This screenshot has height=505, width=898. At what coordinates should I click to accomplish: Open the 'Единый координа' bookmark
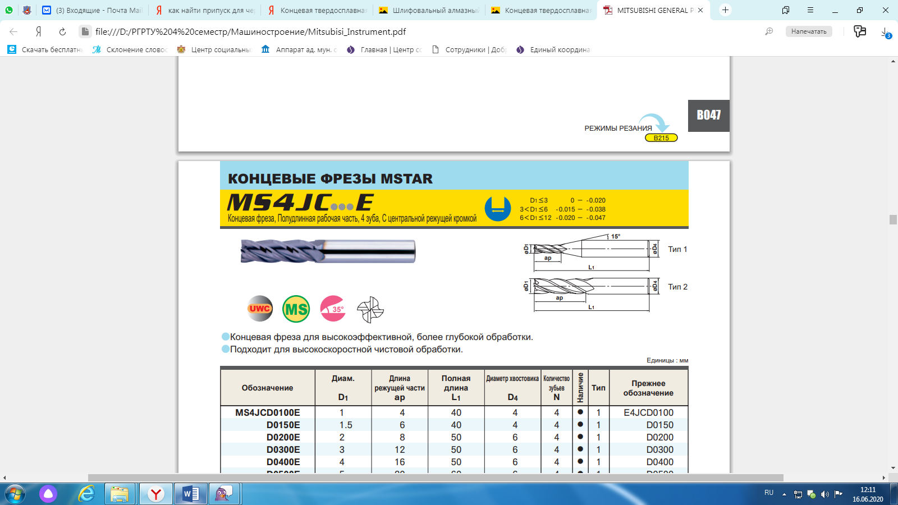pyautogui.click(x=553, y=49)
